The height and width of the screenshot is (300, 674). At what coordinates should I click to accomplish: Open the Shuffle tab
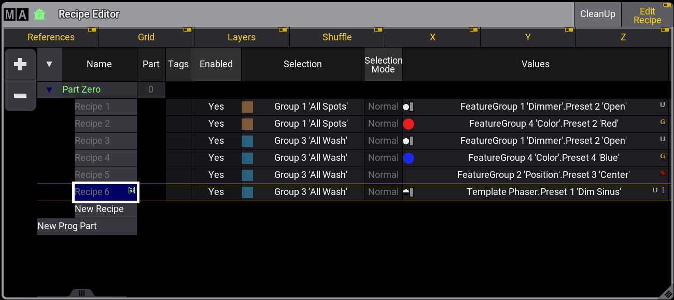tap(337, 37)
